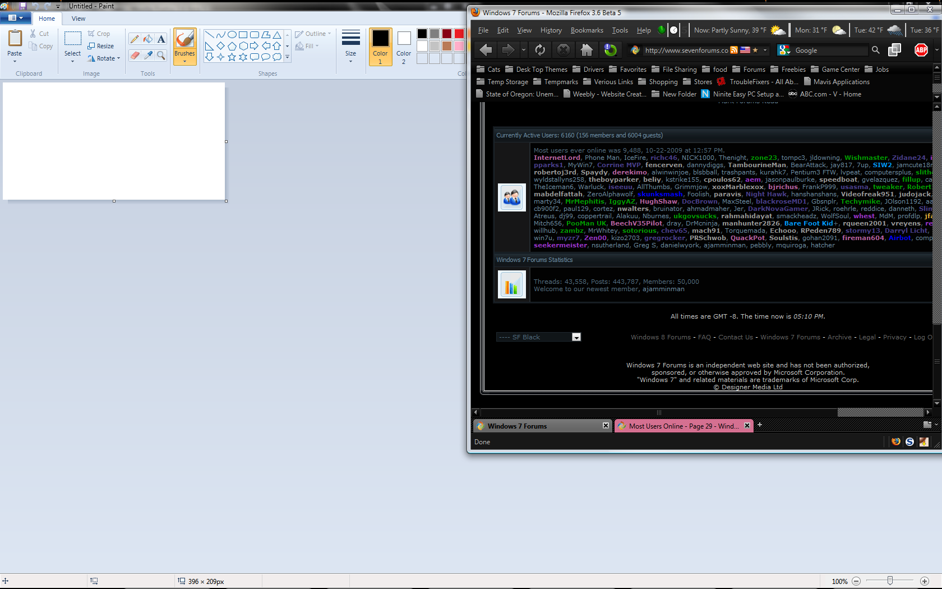Screen dimensions: 942x589
Task: Open a new Firefox tab with plus button
Action: pyautogui.click(x=760, y=425)
